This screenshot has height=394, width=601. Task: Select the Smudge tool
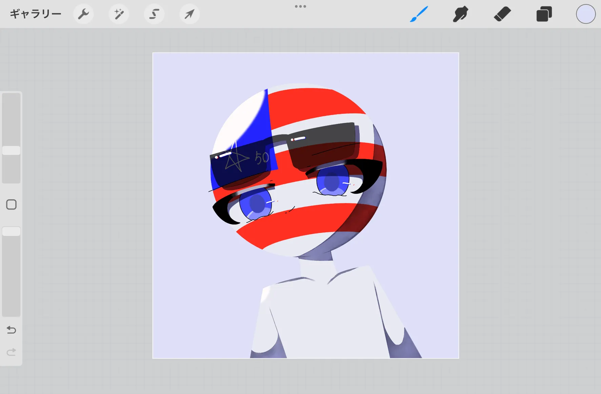coord(460,14)
